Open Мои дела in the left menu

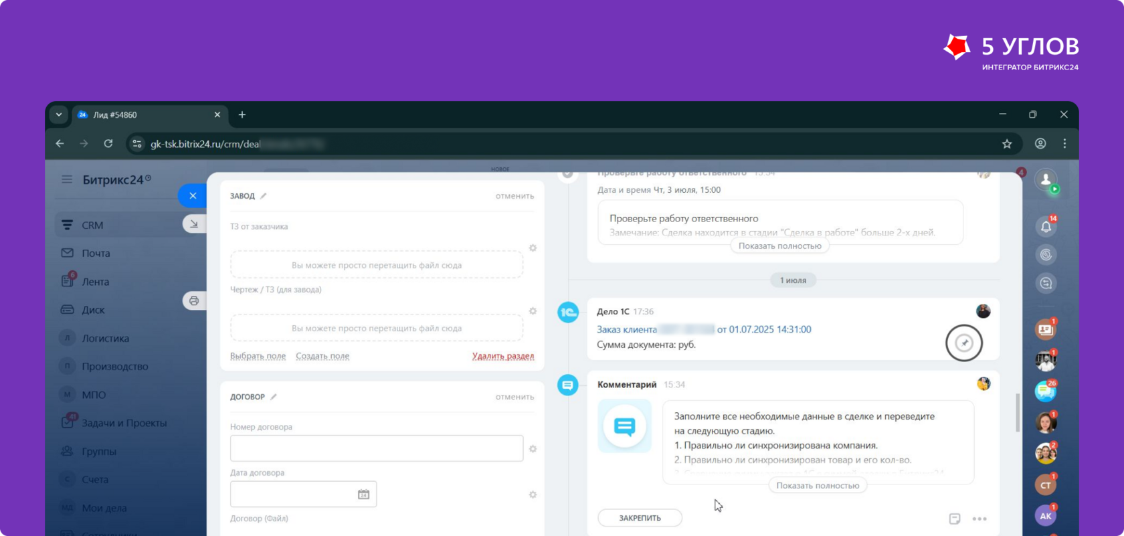point(104,508)
